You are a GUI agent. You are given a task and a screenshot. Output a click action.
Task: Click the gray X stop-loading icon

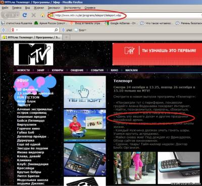(x=34, y=15)
